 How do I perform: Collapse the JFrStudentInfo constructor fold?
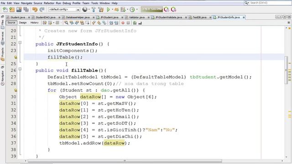(20, 42)
